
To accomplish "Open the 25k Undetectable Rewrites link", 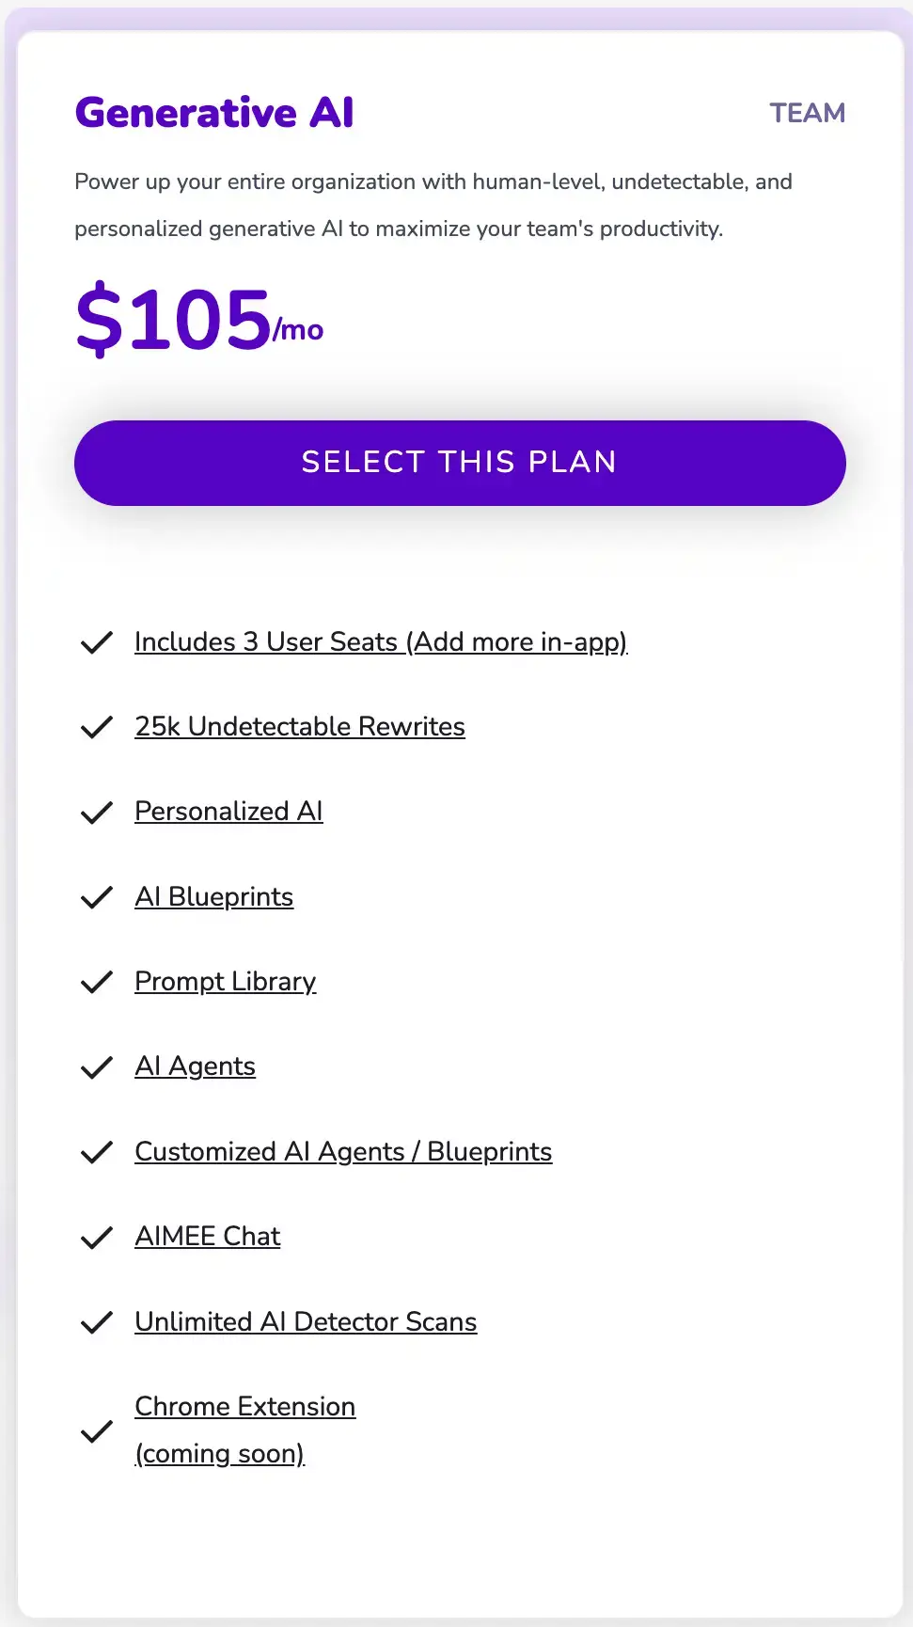I will (x=300, y=726).
